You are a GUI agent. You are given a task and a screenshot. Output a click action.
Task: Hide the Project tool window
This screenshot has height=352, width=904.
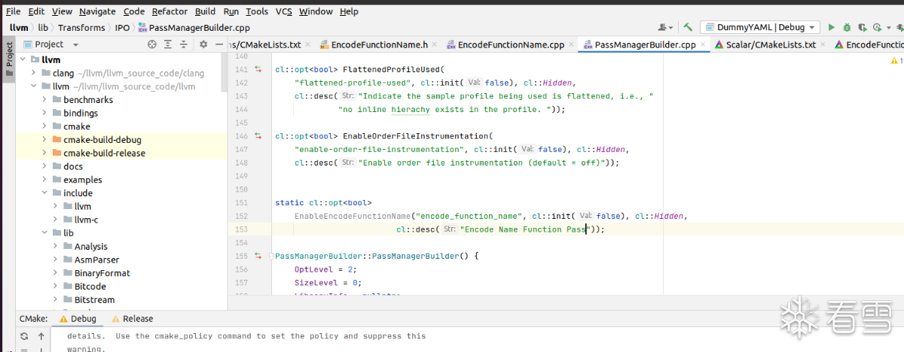(218, 44)
